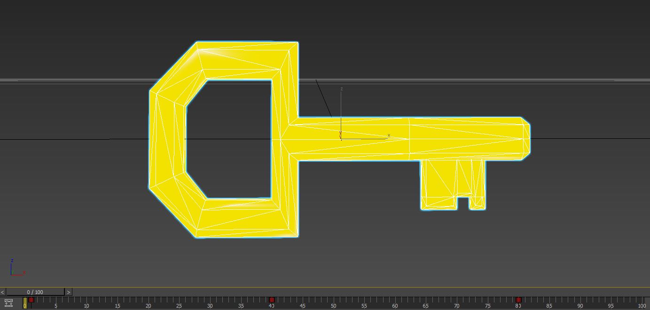Click the 0 / 100 time slider handle

(x=35, y=292)
